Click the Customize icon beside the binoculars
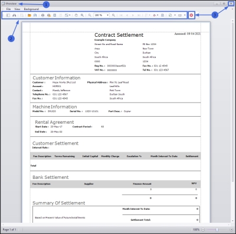The height and width of the screenshot is (234, 236). [22, 15]
